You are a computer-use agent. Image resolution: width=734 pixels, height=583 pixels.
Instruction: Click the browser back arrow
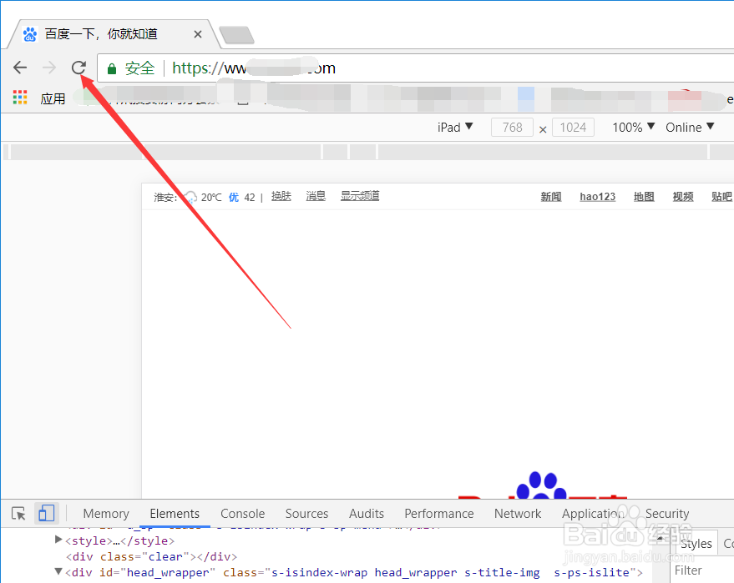click(20, 68)
